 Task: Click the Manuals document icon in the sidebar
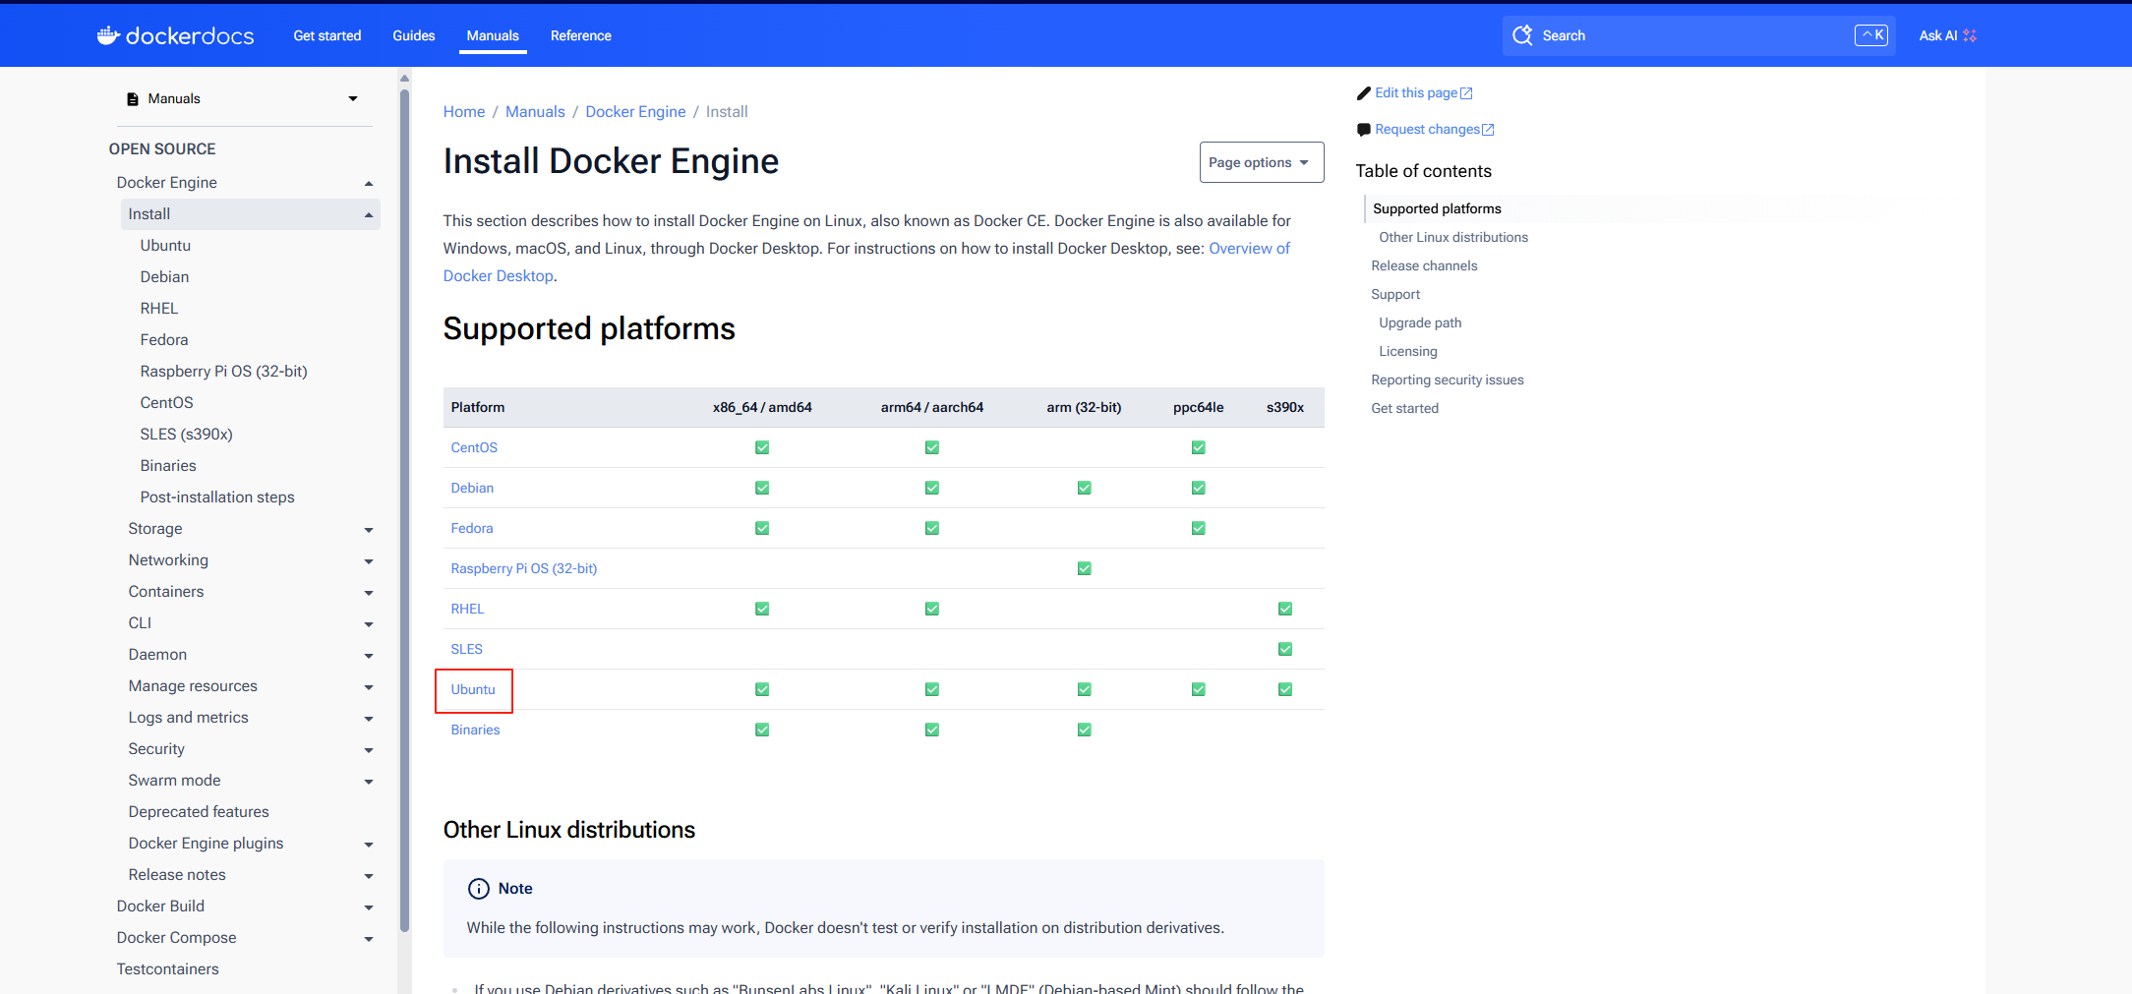tap(133, 98)
